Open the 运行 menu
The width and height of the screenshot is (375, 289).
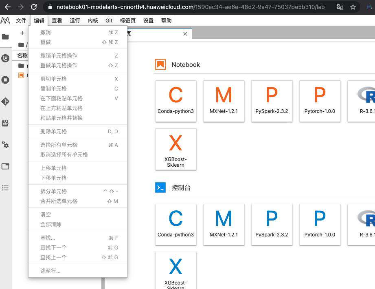tap(75, 21)
